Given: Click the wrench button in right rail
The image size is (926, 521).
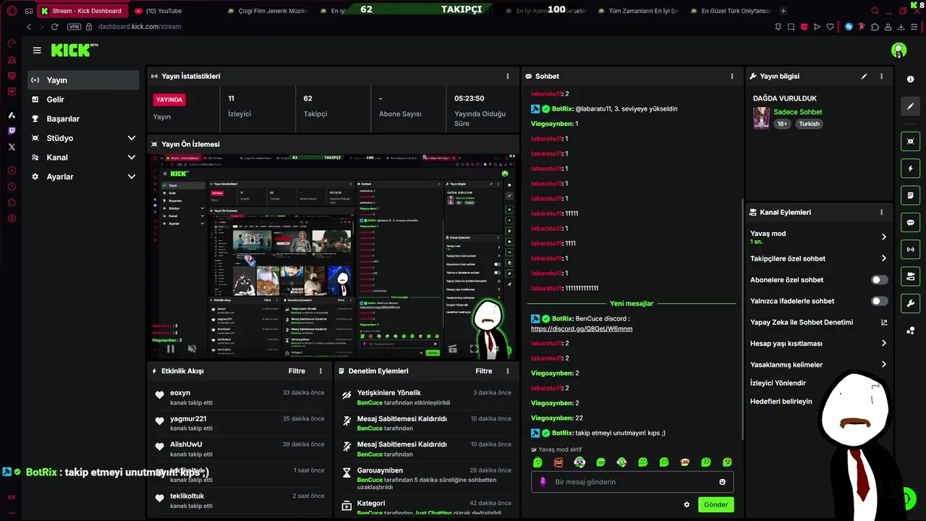Looking at the screenshot, I should click(910, 303).
